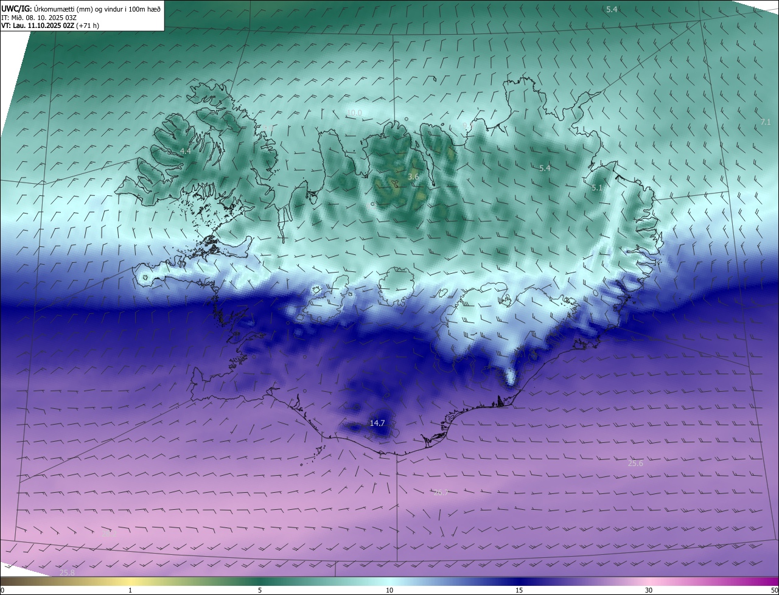Viewport: 779px width, 595px height.
Task: Click the 3.6 value label on the map
Action: pyautogui.click(x=413, y=176)
